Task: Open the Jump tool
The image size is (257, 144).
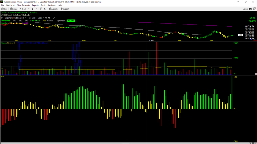Action: pyautogui.click(x=13, y=9)
